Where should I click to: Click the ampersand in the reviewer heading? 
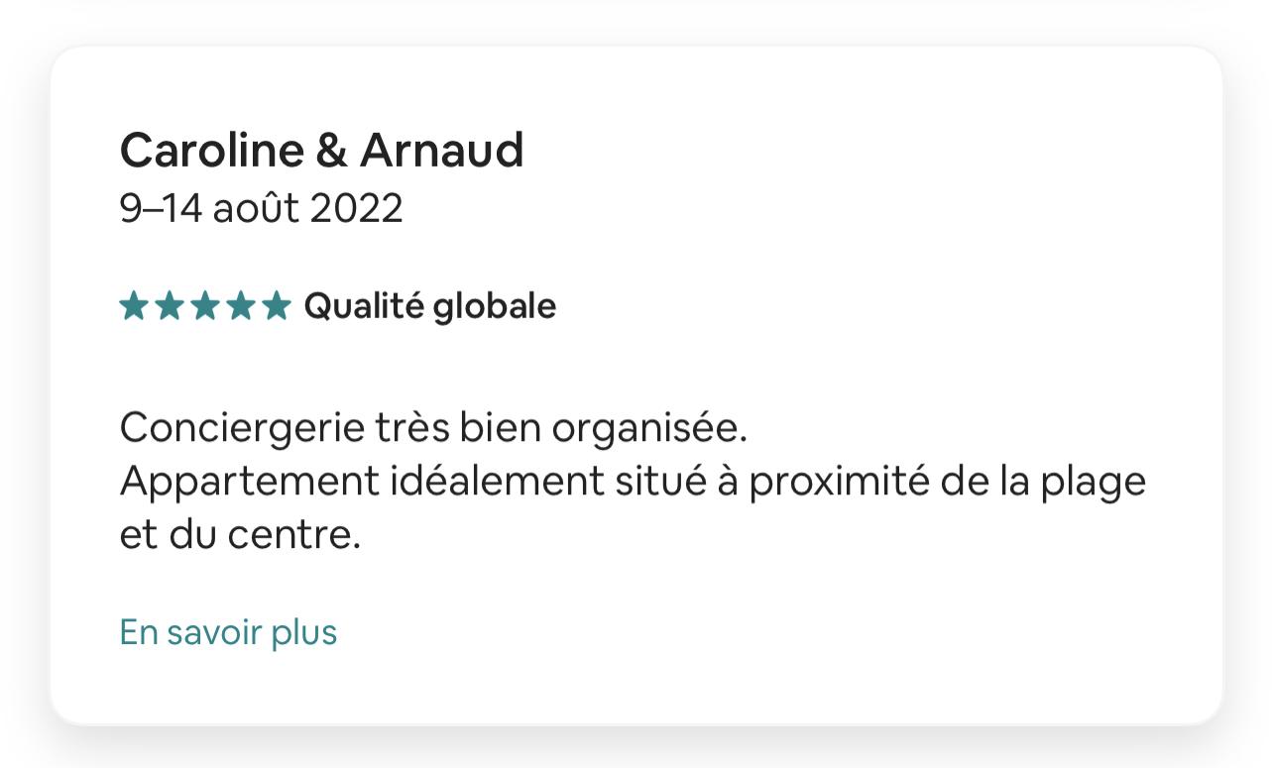pos(332,151)
